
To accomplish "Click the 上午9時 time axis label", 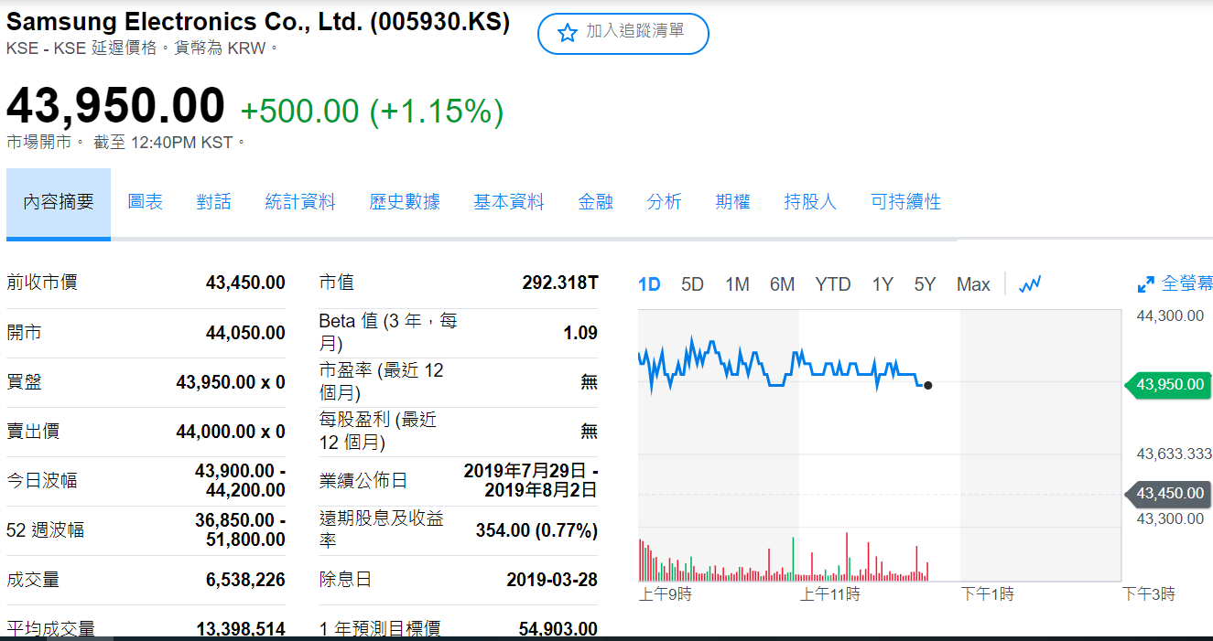I will point(666,594).
